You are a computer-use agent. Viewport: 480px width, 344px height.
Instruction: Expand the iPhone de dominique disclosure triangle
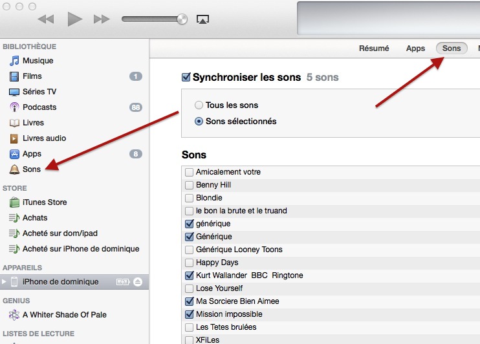pos(4,281)
